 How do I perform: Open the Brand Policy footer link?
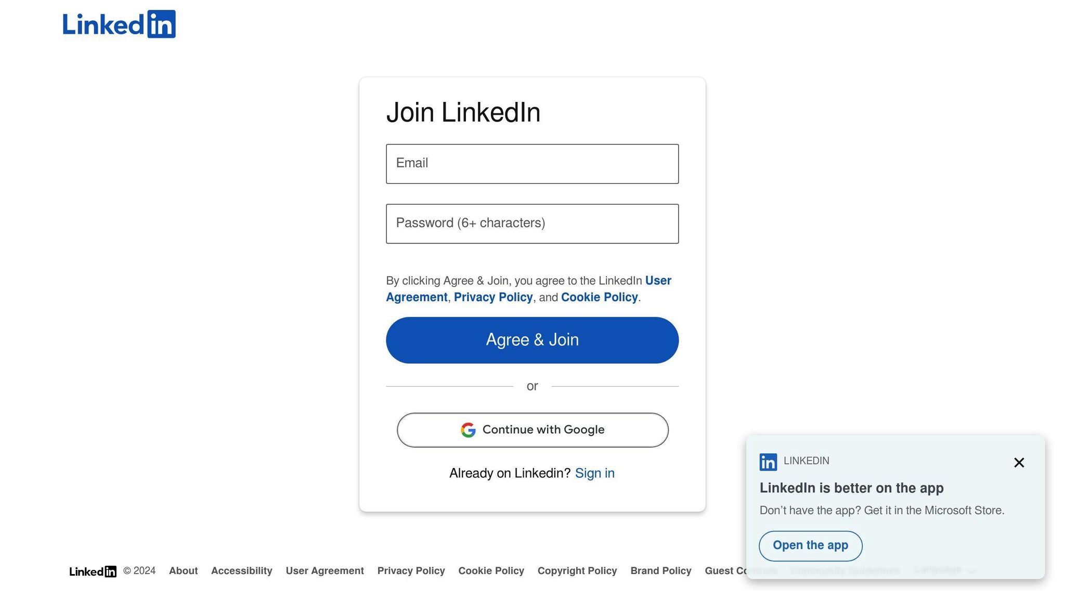(660, 571)
